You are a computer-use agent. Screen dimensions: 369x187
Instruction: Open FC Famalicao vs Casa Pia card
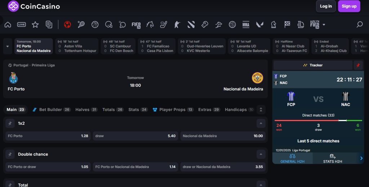[157, 46]
